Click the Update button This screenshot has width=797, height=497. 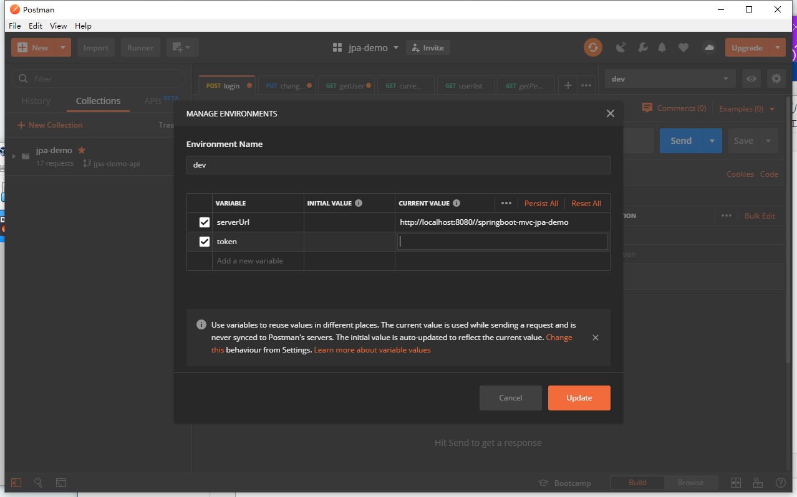[x=579, y=398]
